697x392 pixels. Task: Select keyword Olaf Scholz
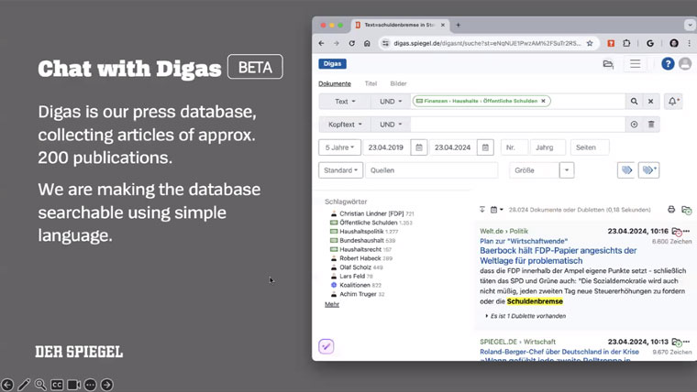tap(357, 267)
